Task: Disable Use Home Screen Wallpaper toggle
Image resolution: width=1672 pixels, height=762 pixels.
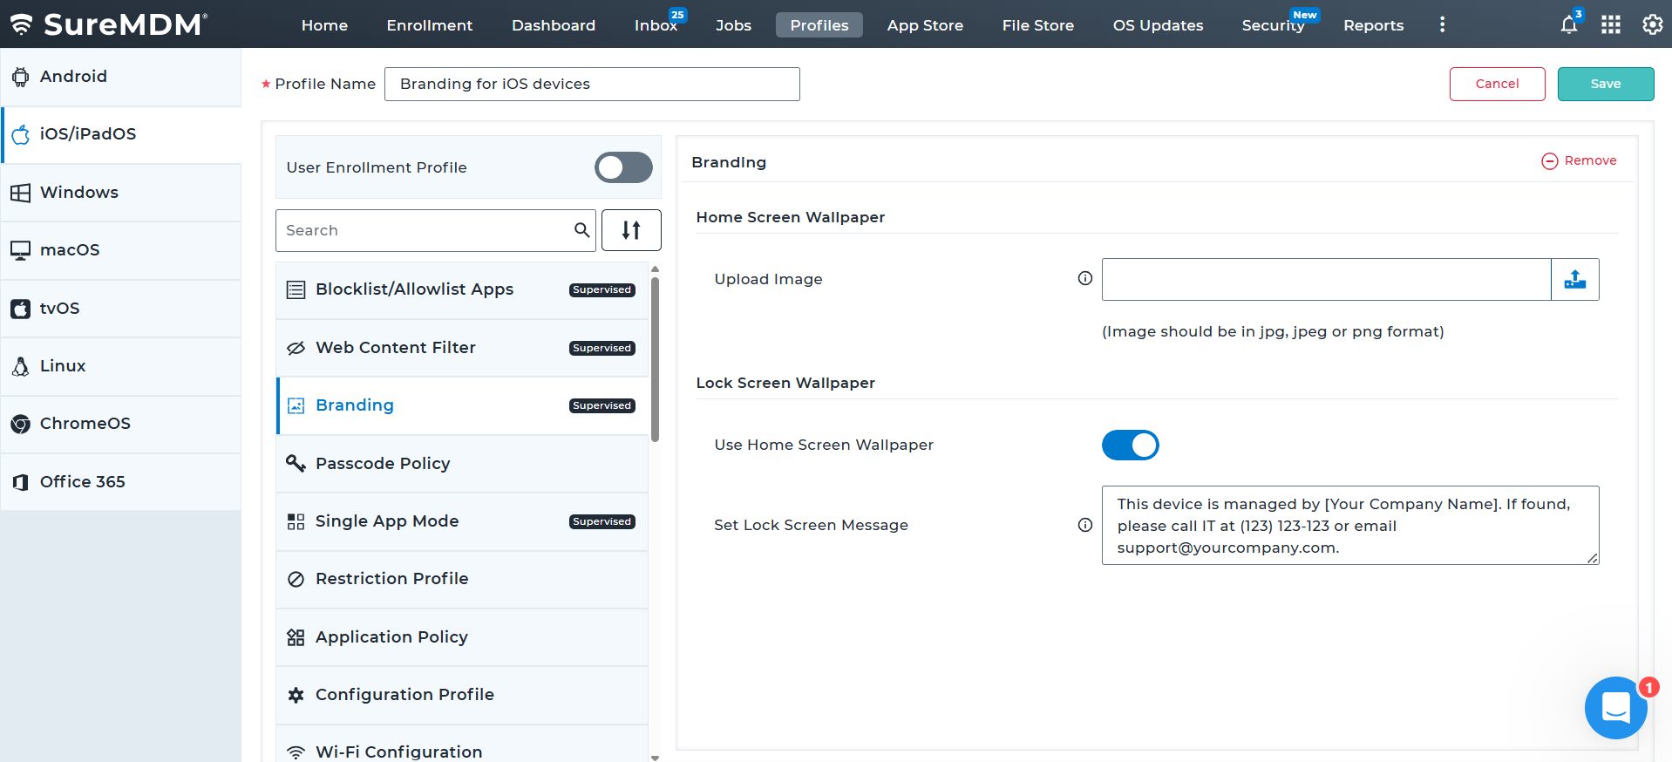Action: 1131,445
